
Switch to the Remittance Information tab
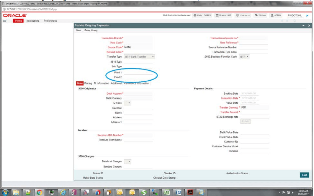[x=136, y=83]
